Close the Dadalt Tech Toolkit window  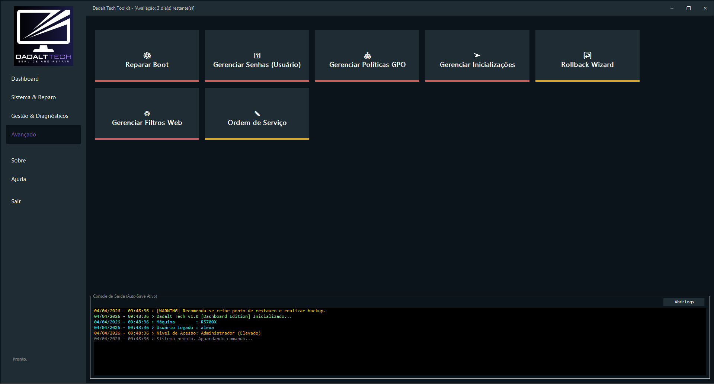point(705,8)
